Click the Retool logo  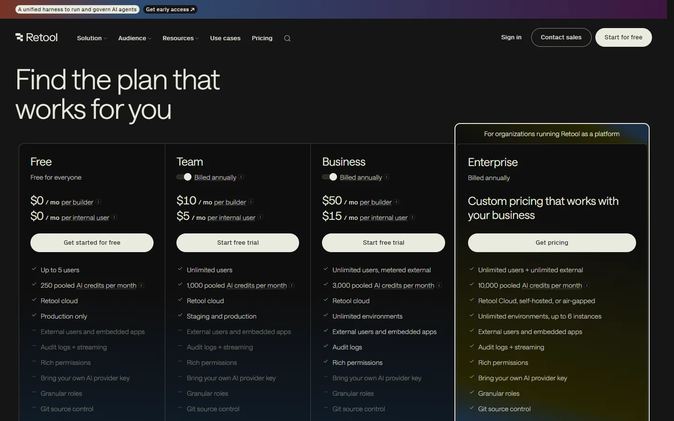coord(37,37)
